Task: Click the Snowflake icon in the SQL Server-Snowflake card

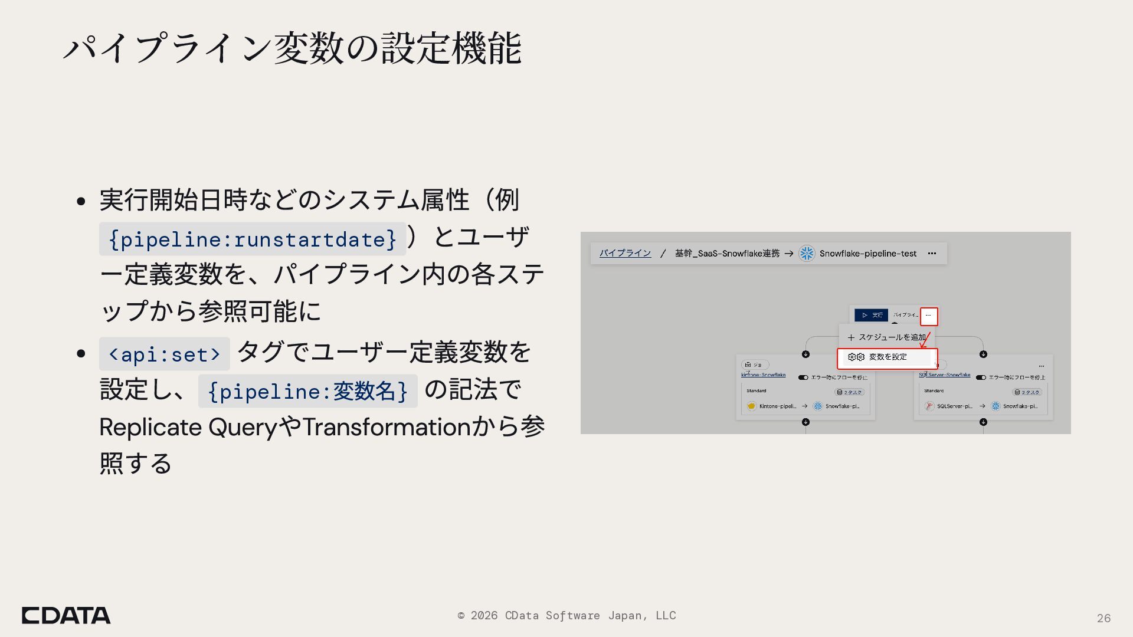Action: click(x=996, y=406)
